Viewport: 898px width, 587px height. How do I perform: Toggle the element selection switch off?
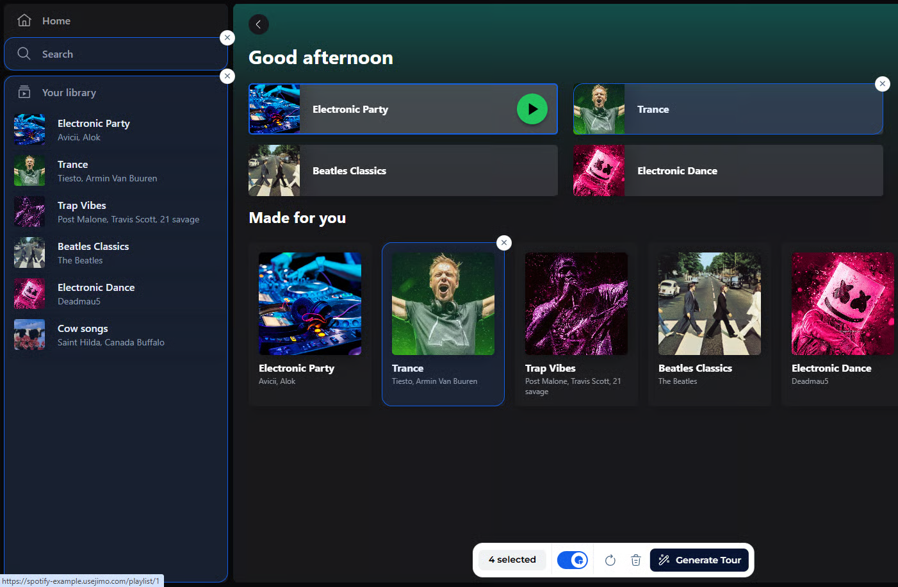[572, 560]
